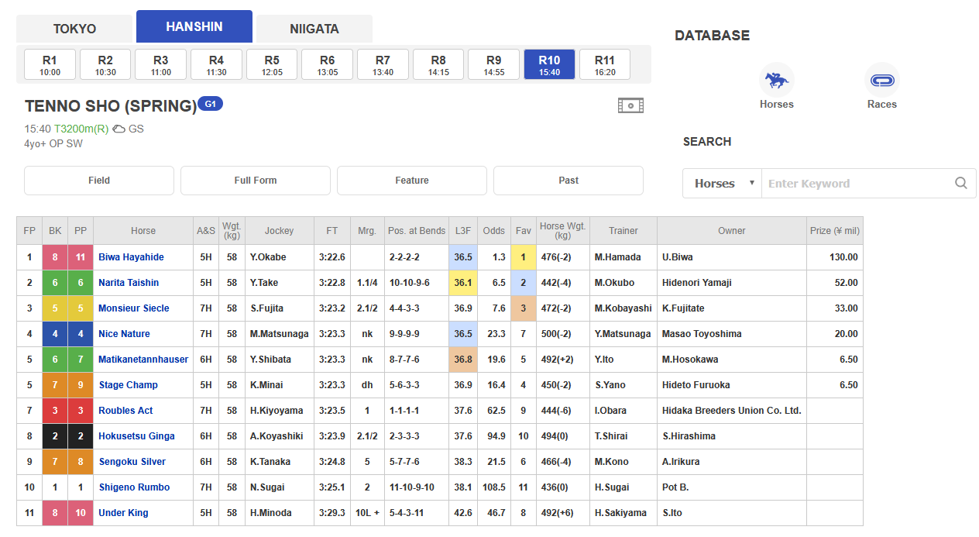Click the Pos. at Bends column header
The width and height of the screenshot is (979, 537).
click(417, 231)
